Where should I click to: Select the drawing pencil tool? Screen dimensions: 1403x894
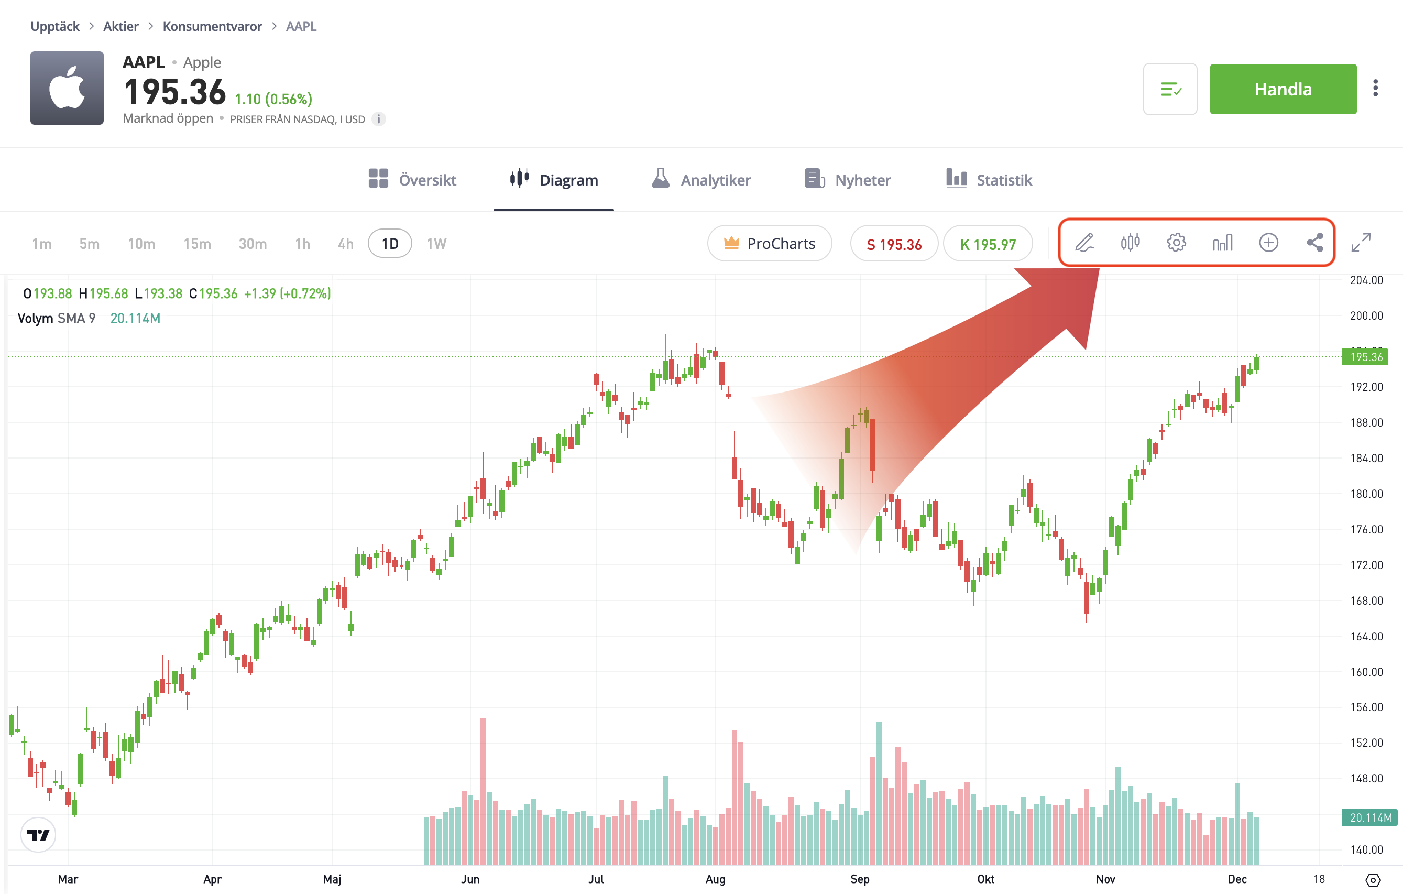click(1084, 243)
